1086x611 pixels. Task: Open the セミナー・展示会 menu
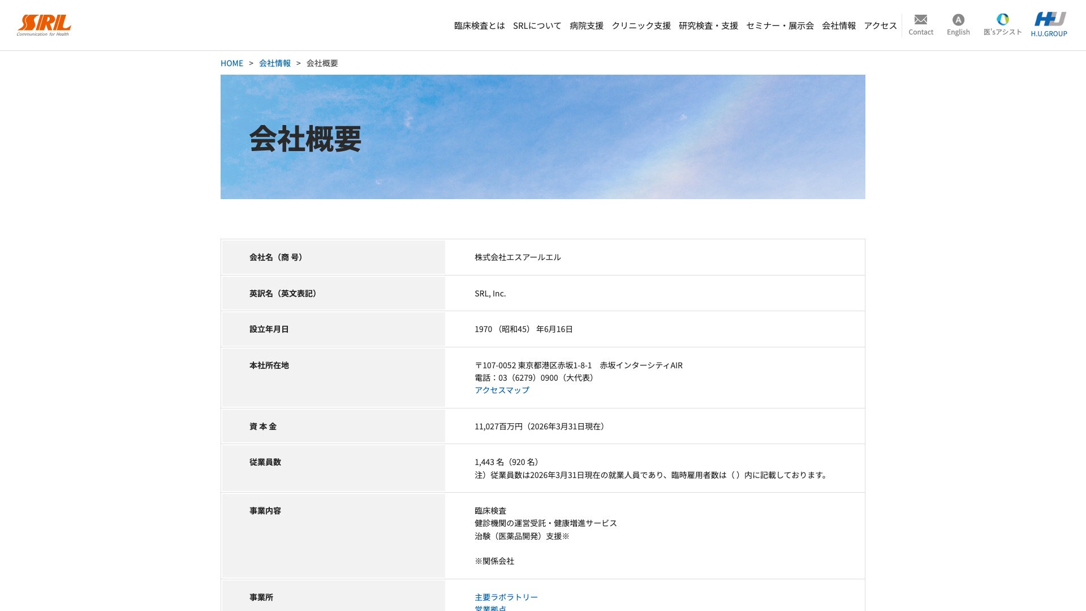point(780,25)
